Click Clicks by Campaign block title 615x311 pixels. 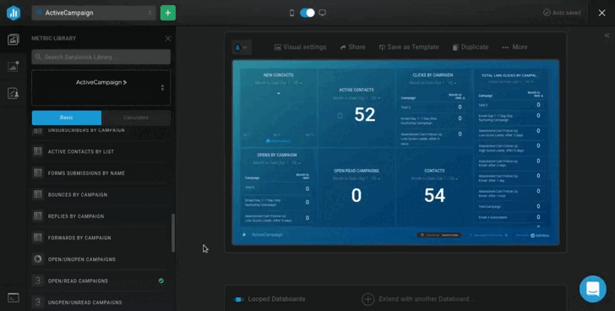pos(433,75)
